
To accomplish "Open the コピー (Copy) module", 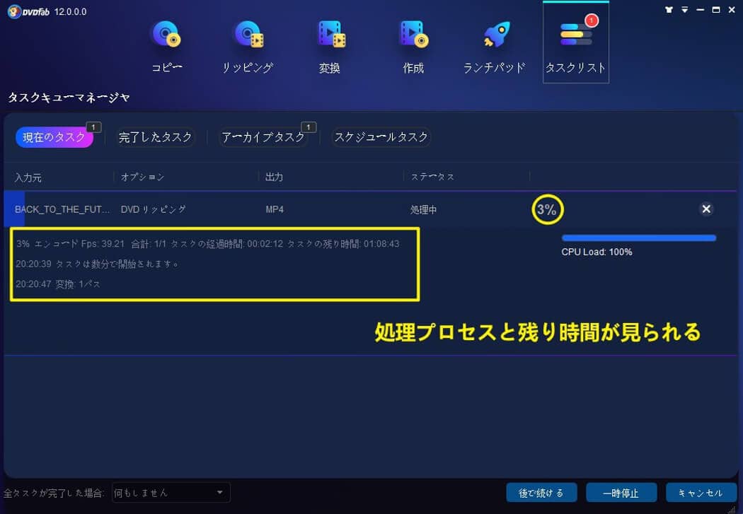I will 166,47.
